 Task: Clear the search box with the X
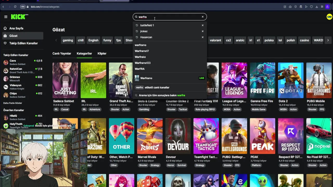(x=203, y=17)
